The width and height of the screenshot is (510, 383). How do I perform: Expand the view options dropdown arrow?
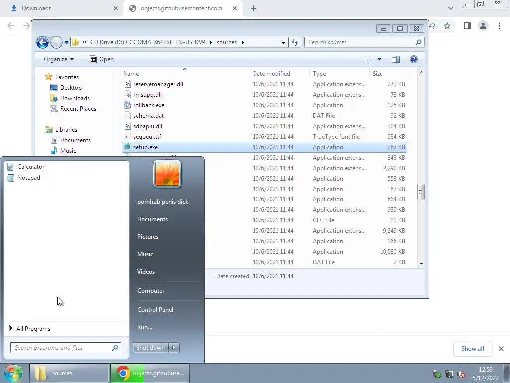coord(379,59)
